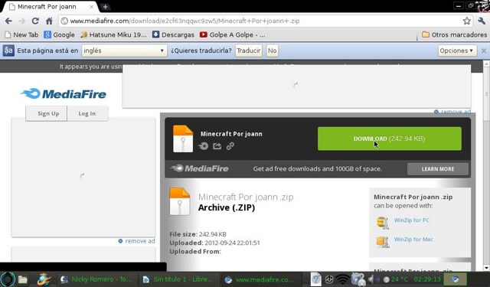Click the 'File size: 242.94 KB' text
Screen dimensions: 490x287
(x=198, y=234)
